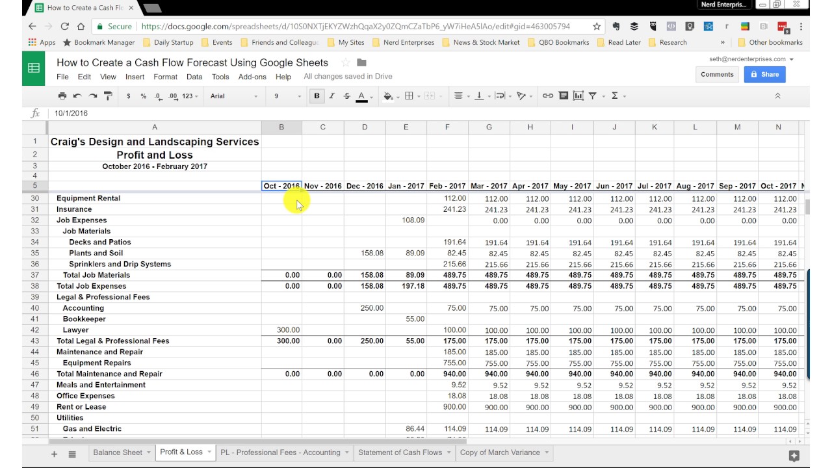Click the Share button

(x=764, y=74)
